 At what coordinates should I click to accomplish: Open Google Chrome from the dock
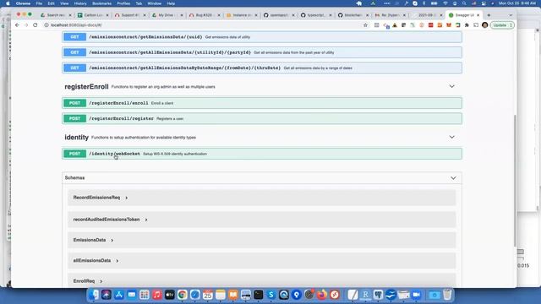183,295
